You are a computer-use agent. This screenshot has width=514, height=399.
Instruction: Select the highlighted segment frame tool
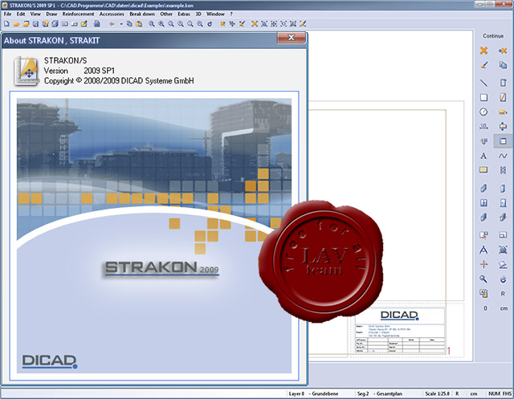click(503, 141)
